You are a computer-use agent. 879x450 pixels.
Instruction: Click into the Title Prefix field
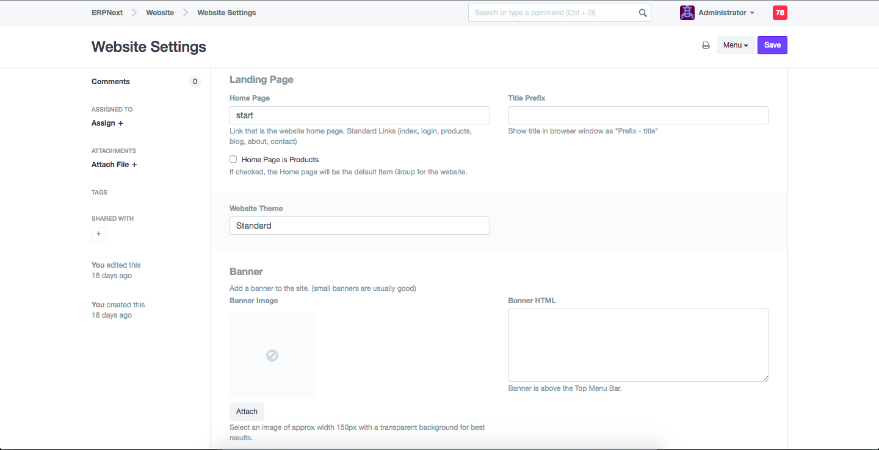pos(638,115)
